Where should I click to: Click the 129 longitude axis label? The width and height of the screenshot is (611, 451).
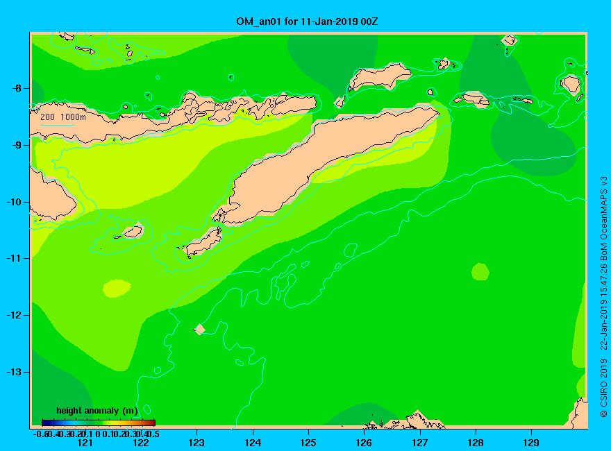tap(531, 443)
